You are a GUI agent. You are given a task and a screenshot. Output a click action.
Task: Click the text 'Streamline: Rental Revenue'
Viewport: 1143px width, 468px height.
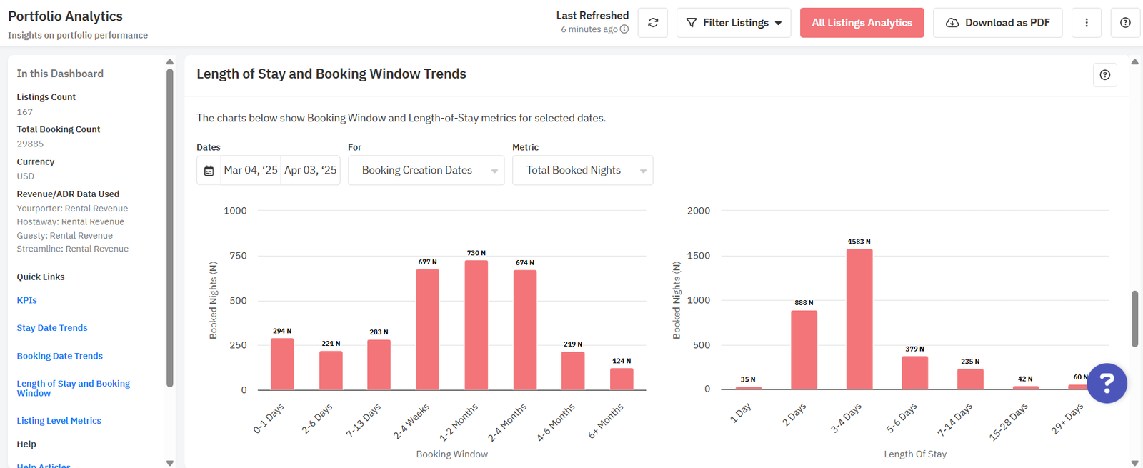73,249
